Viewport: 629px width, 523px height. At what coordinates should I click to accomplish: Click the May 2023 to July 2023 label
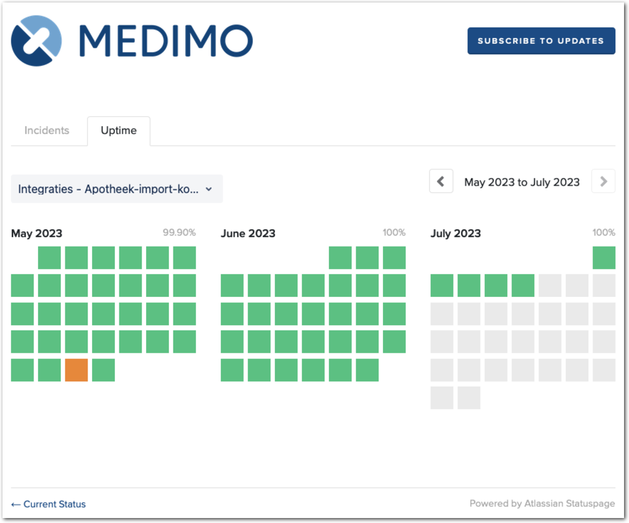click(x=521, y=182)
